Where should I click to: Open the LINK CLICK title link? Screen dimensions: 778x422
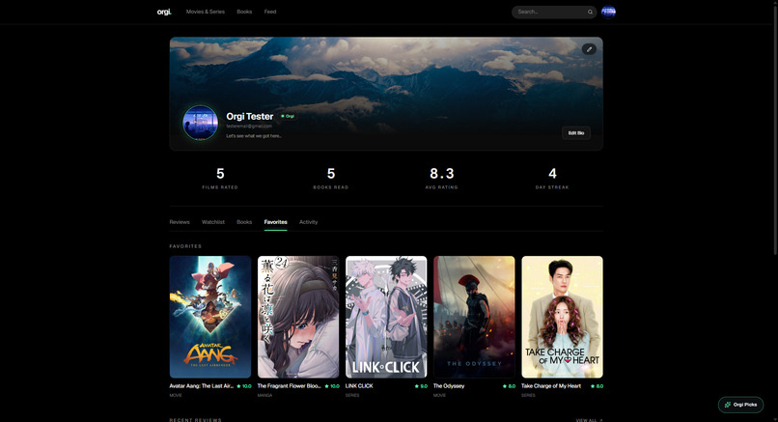coord(359,386)
